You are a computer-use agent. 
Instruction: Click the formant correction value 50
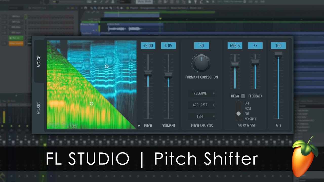[x=201, y=46]
